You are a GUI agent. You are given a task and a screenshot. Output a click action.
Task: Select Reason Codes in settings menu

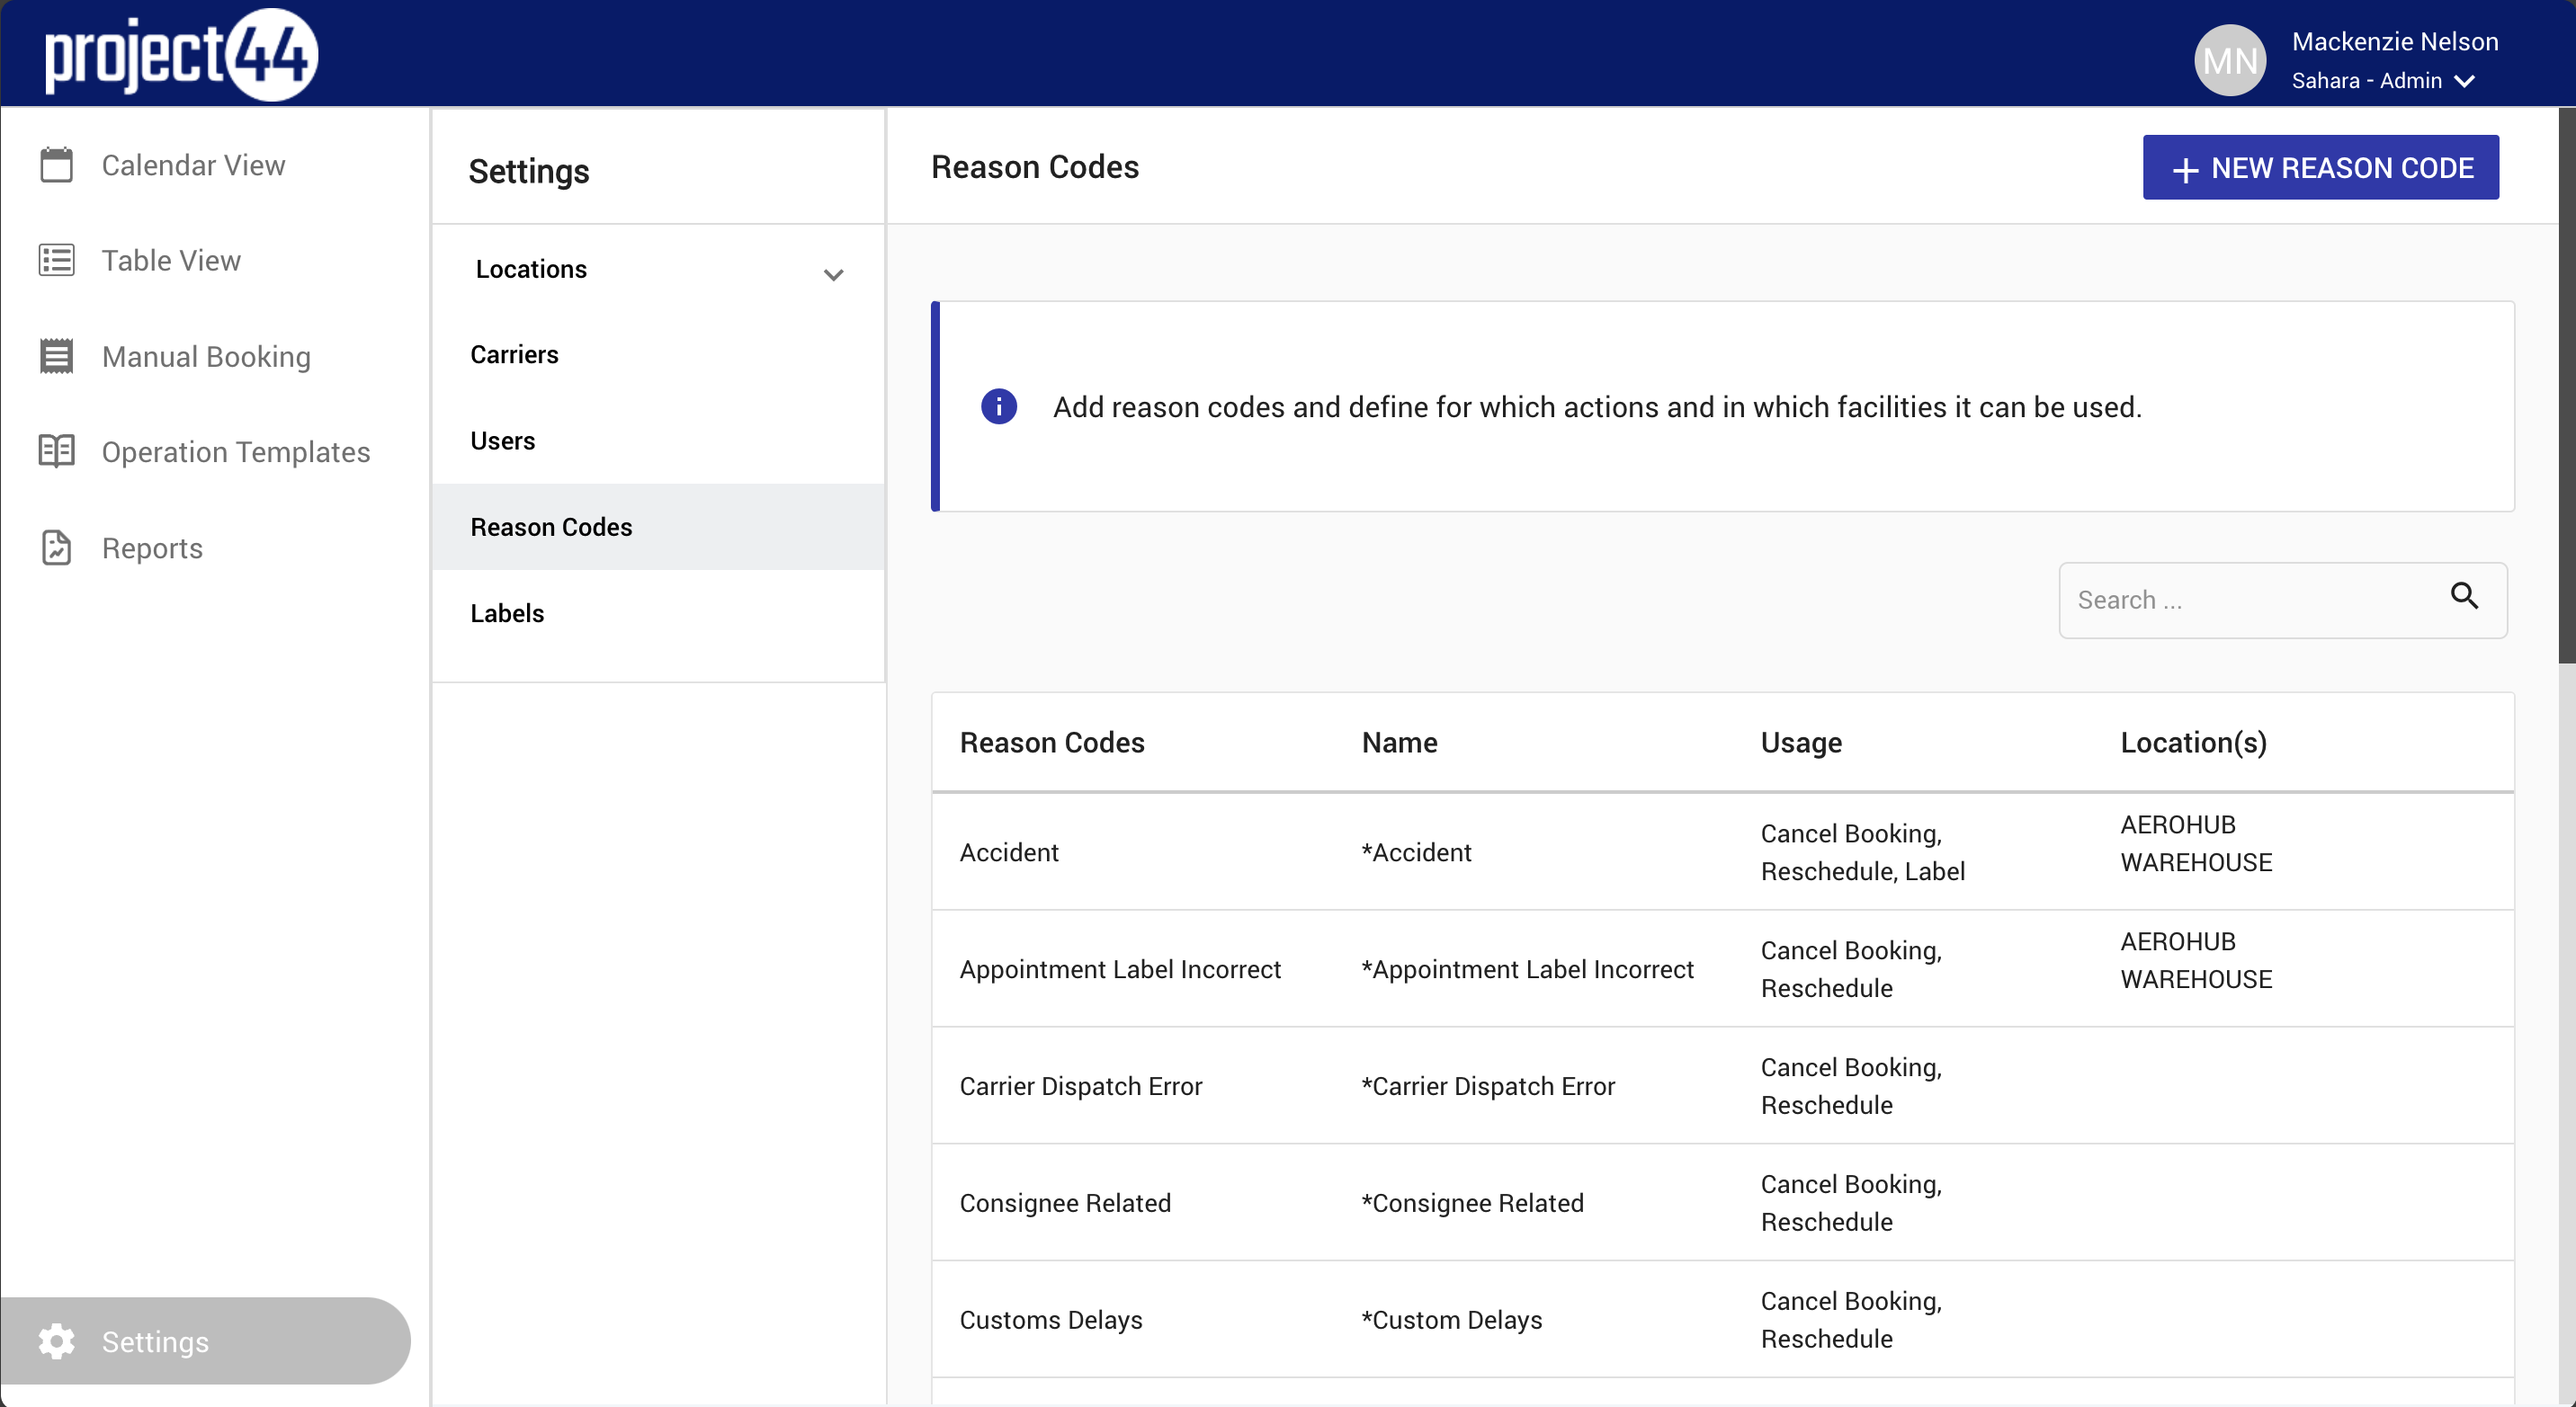coord(658,527)
